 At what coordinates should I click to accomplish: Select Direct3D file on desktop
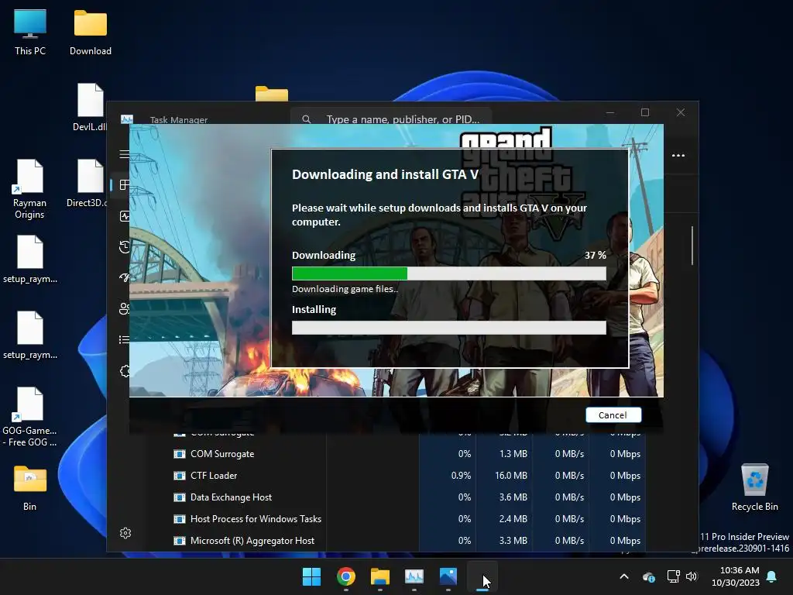tap(87, 183)
